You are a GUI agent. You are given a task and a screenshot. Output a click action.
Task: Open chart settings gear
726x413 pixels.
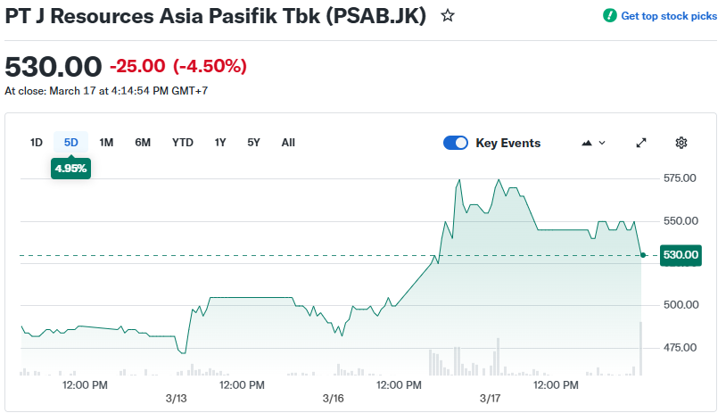[x=681, y=143]
